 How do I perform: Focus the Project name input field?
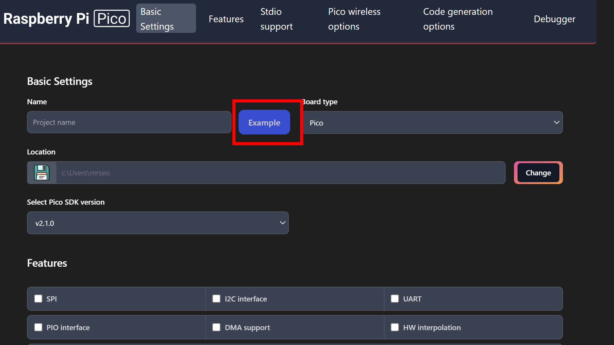pos(129,122)
